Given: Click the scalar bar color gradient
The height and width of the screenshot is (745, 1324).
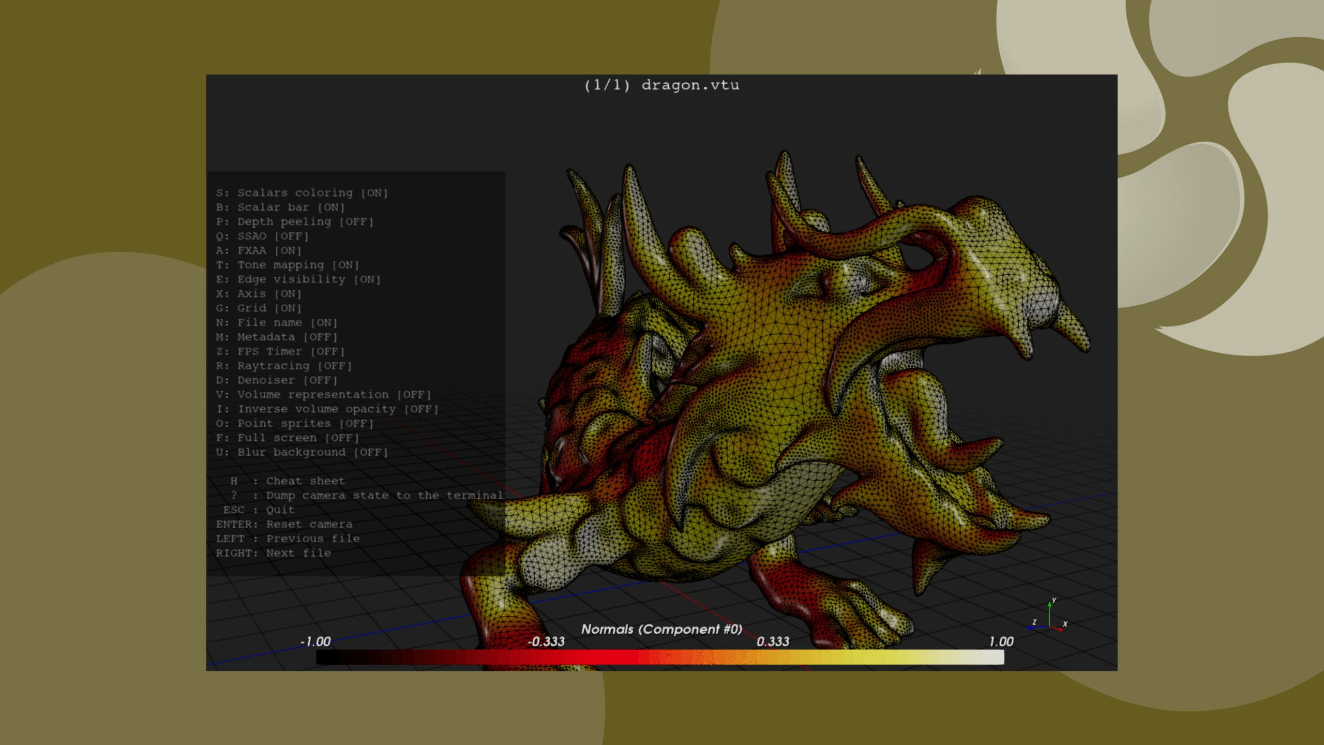Looking at the screenshot, I should pyautogui.click(x=660, y=658).
